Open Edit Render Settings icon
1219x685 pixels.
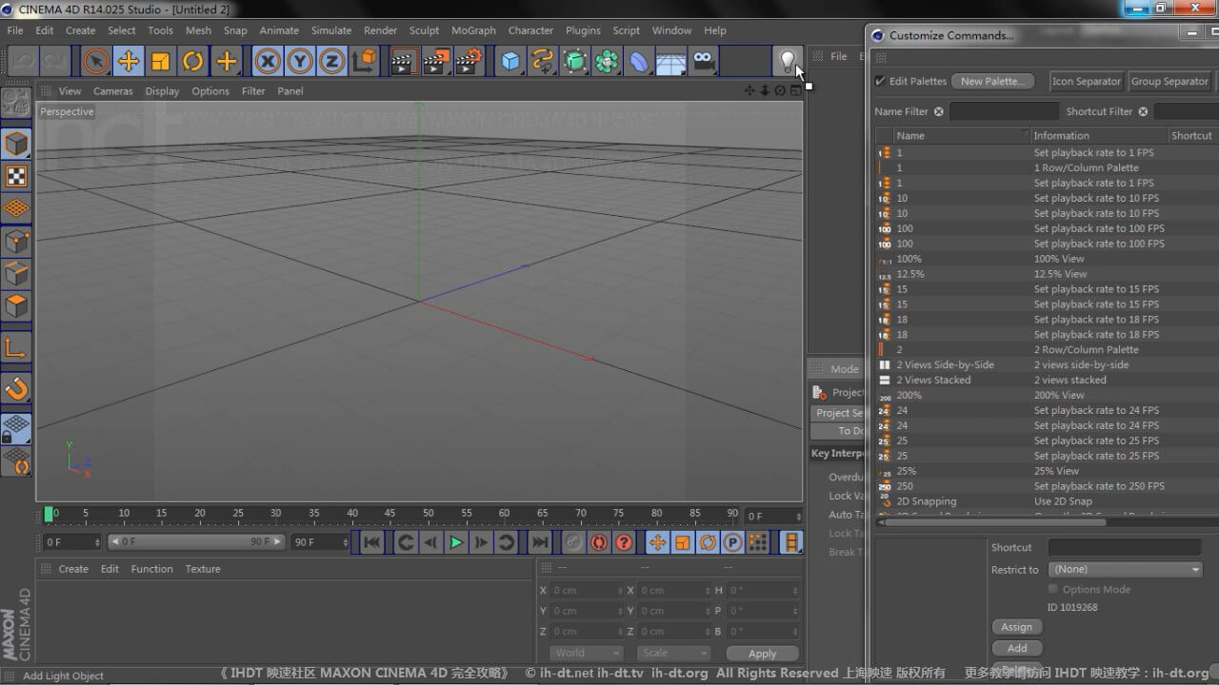pyautogui.click(x=468, y=62)
